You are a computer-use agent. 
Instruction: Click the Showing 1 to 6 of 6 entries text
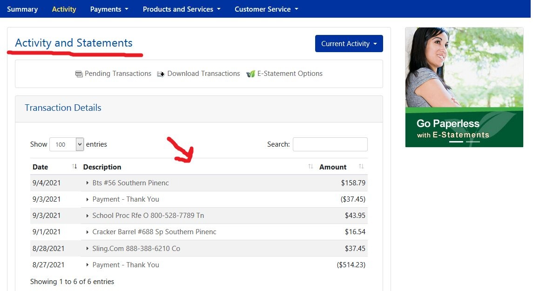(x=72, y=282)
